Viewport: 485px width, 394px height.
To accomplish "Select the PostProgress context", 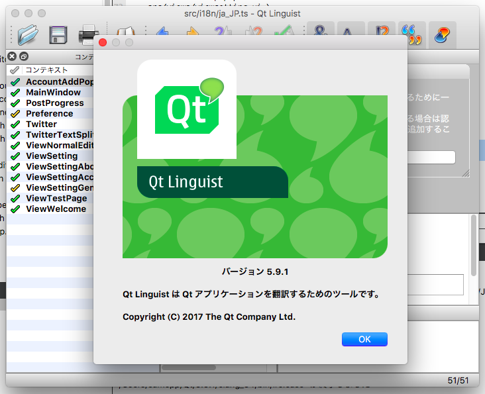I will coord(50,103).
